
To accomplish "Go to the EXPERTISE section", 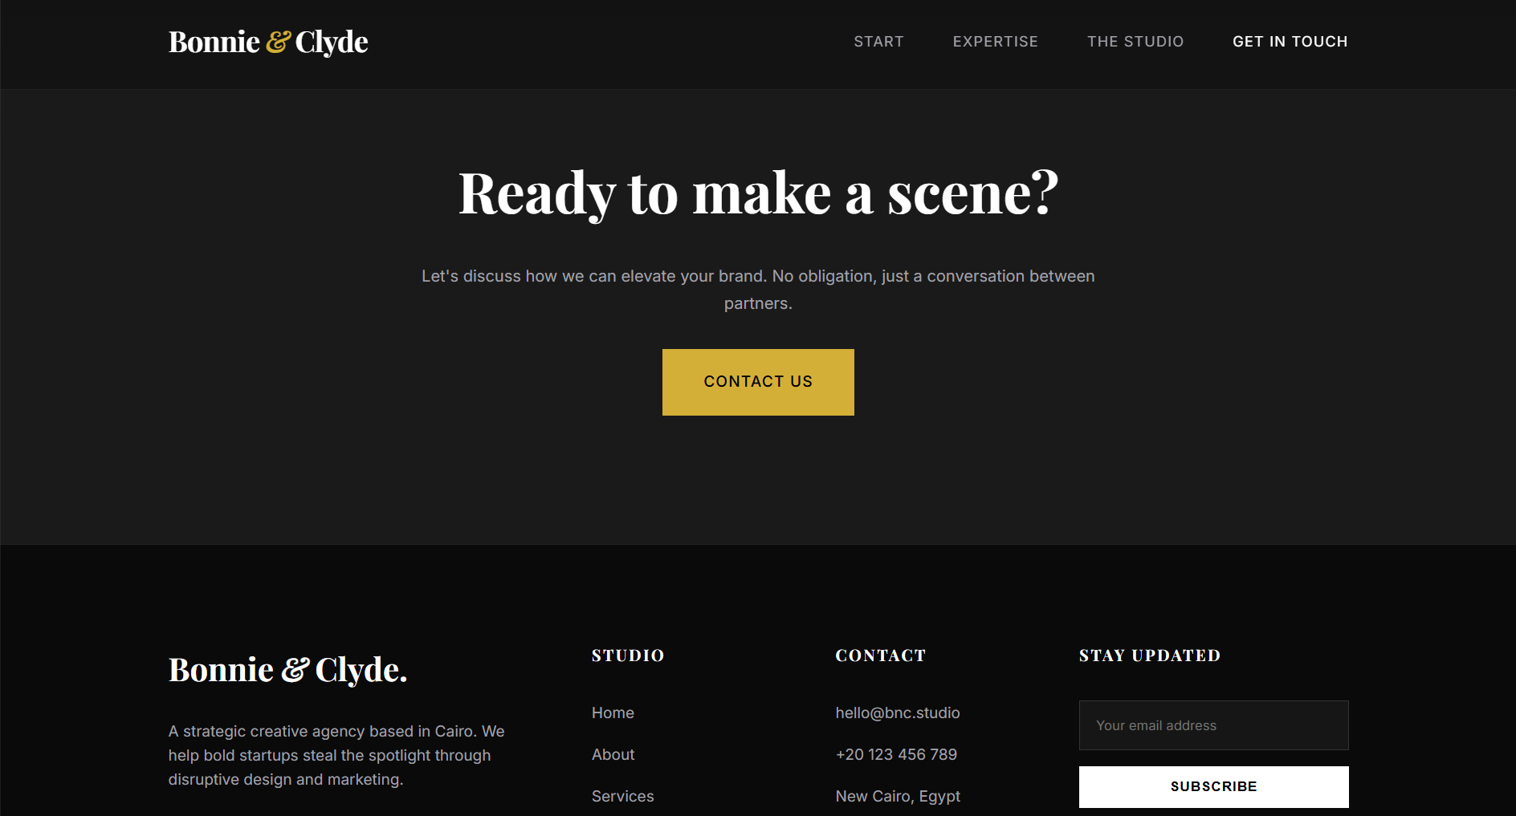I will pyautogui.click(x=995, y=42).
